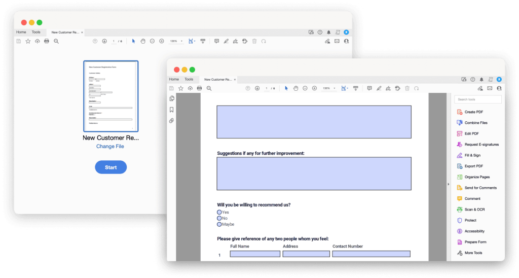Open bookmarks panel in left sidebar
519x278 pixels.
[171, 110]
